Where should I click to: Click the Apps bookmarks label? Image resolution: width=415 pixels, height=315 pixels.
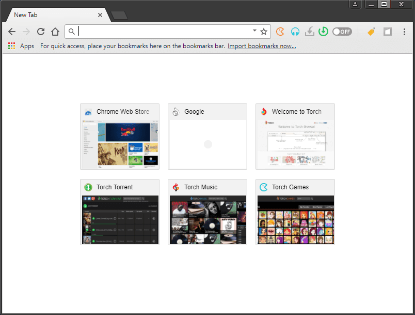(x=27, y=46)
